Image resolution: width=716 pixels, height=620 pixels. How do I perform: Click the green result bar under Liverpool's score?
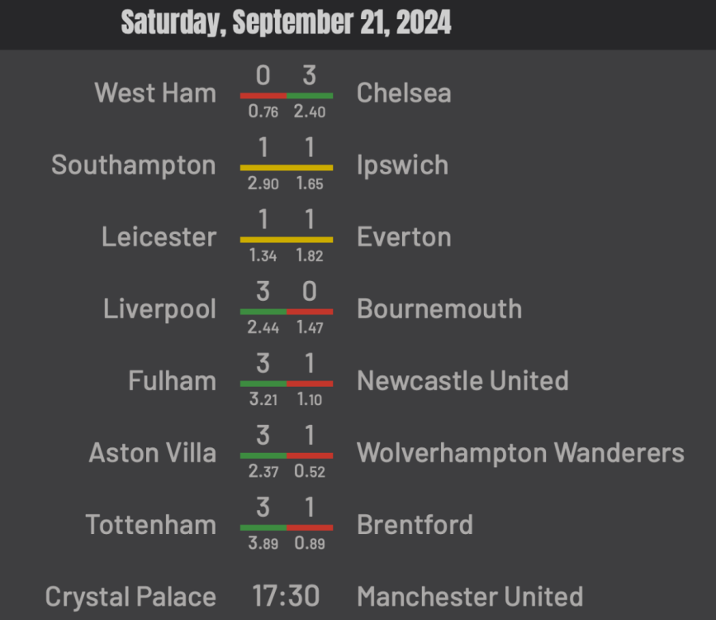click(263, 312)
